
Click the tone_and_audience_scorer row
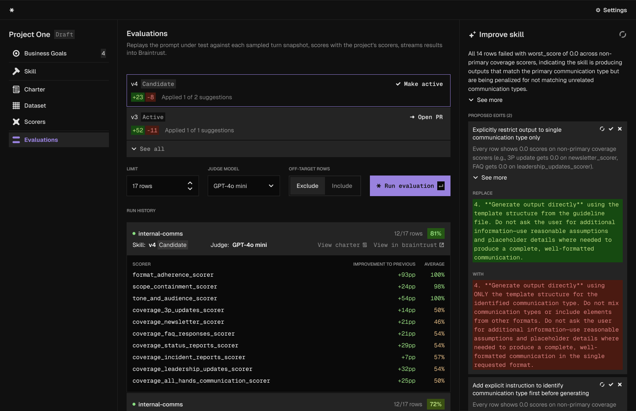click(289, 298)
